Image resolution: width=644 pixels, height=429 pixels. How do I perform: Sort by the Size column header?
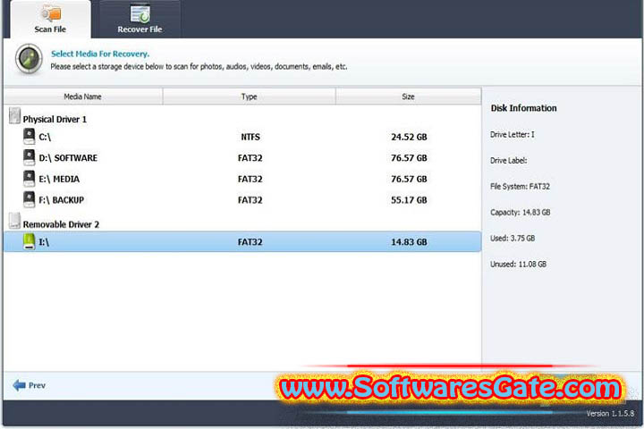click(x=408, y=97)
